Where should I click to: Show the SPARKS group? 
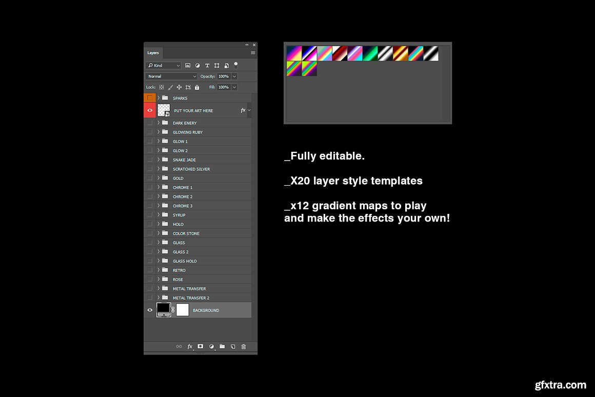pyautogui.click(x=150, y=98)
